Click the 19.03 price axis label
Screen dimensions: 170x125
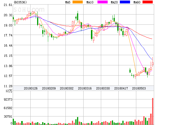[x=8, y=25]
